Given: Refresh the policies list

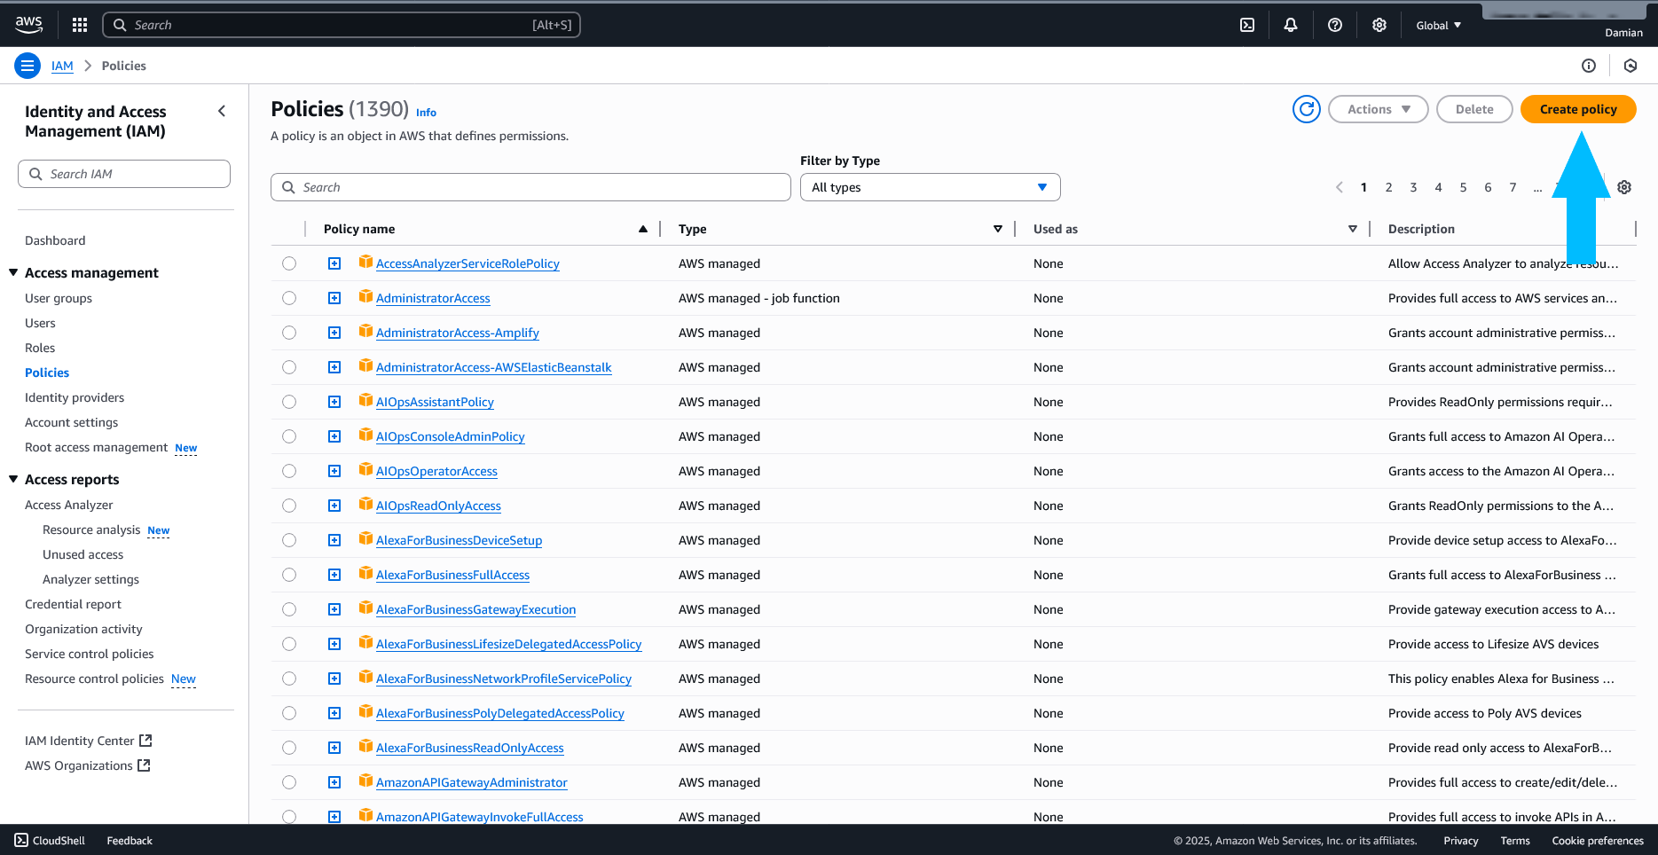Looking at the screenshot, I should [1306, 109].
